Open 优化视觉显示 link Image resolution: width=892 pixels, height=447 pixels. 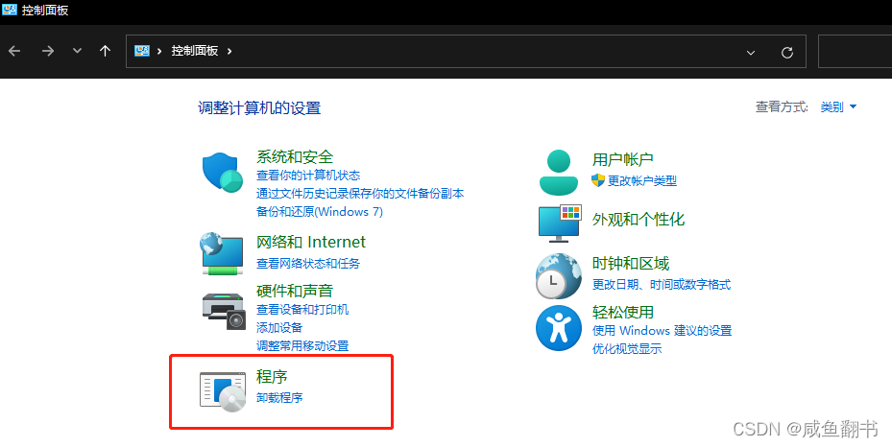627,349
